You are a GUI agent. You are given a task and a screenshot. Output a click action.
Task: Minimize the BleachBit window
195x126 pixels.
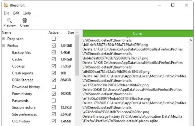[159, 5]
